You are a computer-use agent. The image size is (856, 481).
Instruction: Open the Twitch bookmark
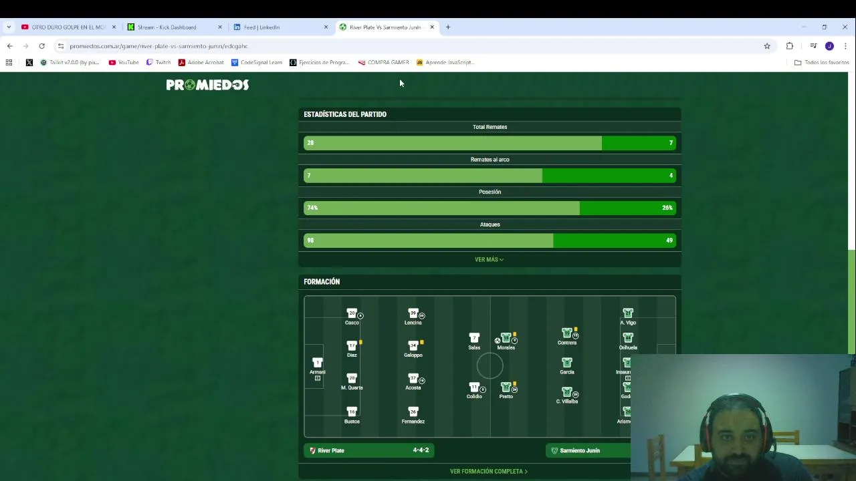pos(158,62)
